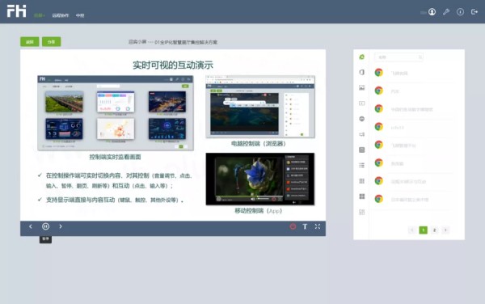The width and height of the screenshot is (485, 304).
Task: Open the info (i) icon in header
Action: [x=460, y=12]
